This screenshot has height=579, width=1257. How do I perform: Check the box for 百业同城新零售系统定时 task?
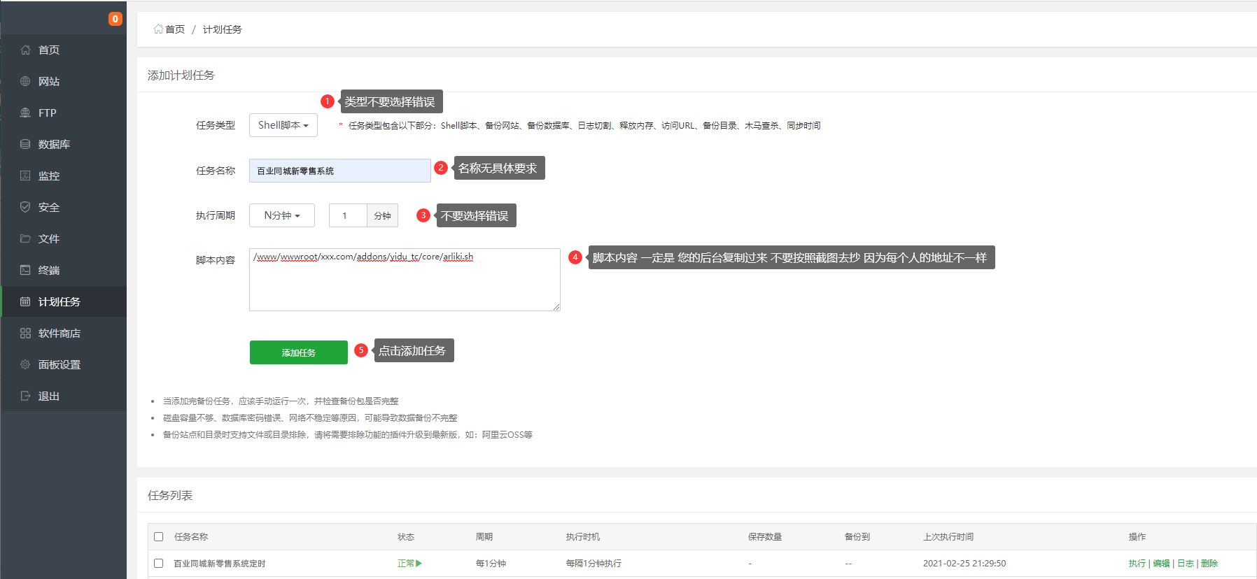pyautogui.click(x=159, y=564)
